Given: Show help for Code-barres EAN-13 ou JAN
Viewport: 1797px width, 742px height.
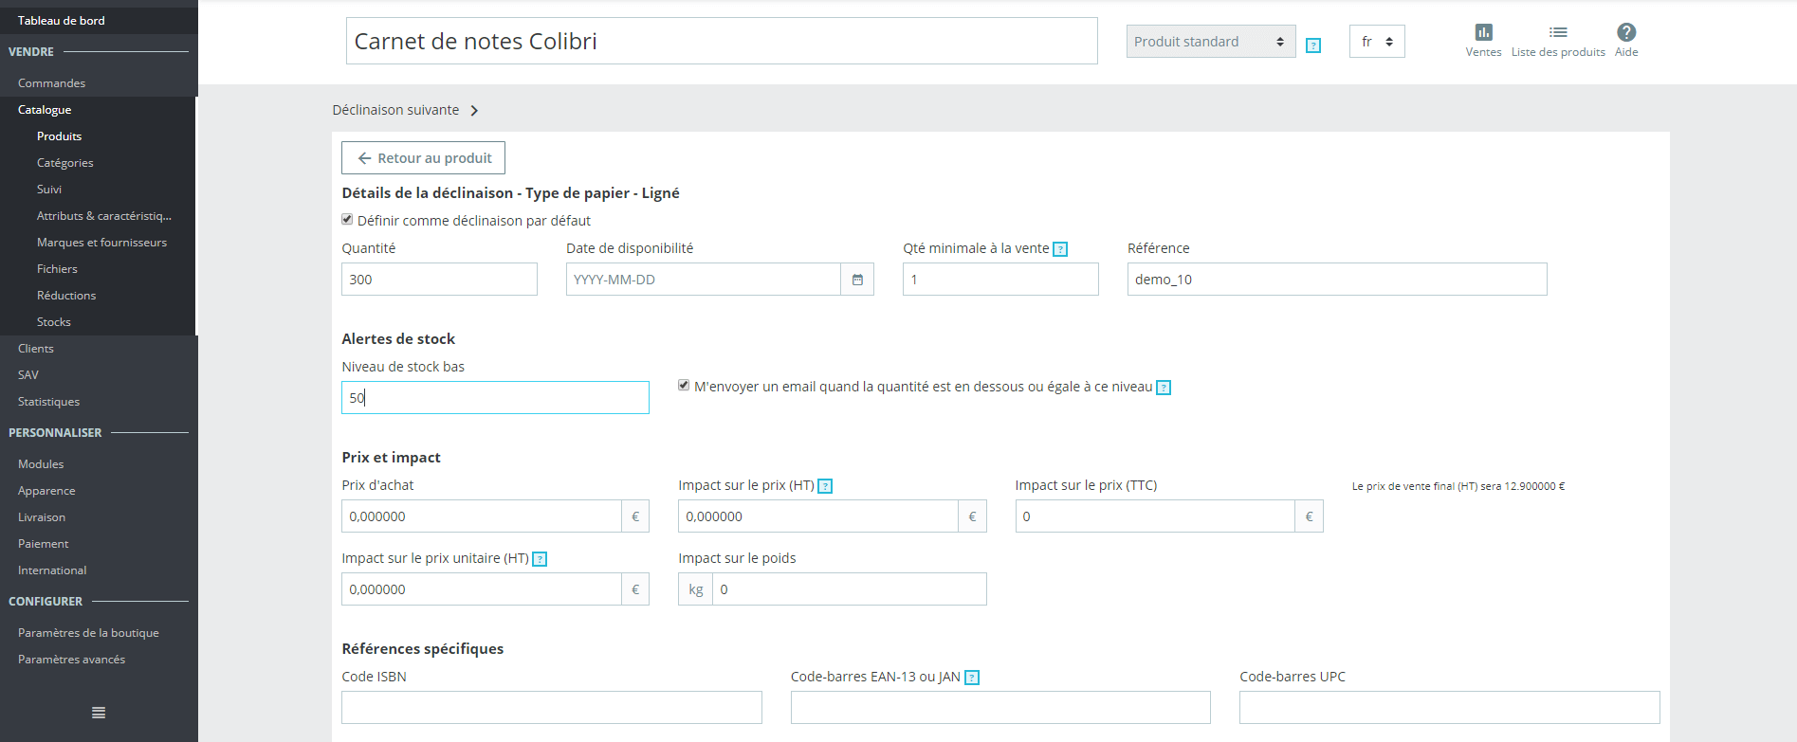Looking at the screenshot, I should pos(972,678).
